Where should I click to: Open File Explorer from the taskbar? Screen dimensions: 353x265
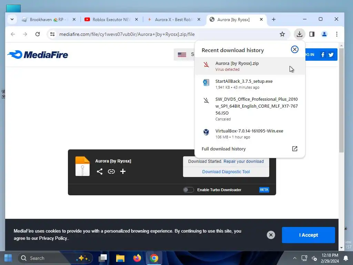[120, 258]
